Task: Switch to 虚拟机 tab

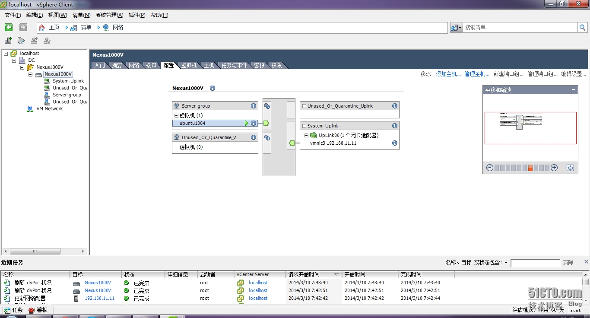Action: (189, 65)
